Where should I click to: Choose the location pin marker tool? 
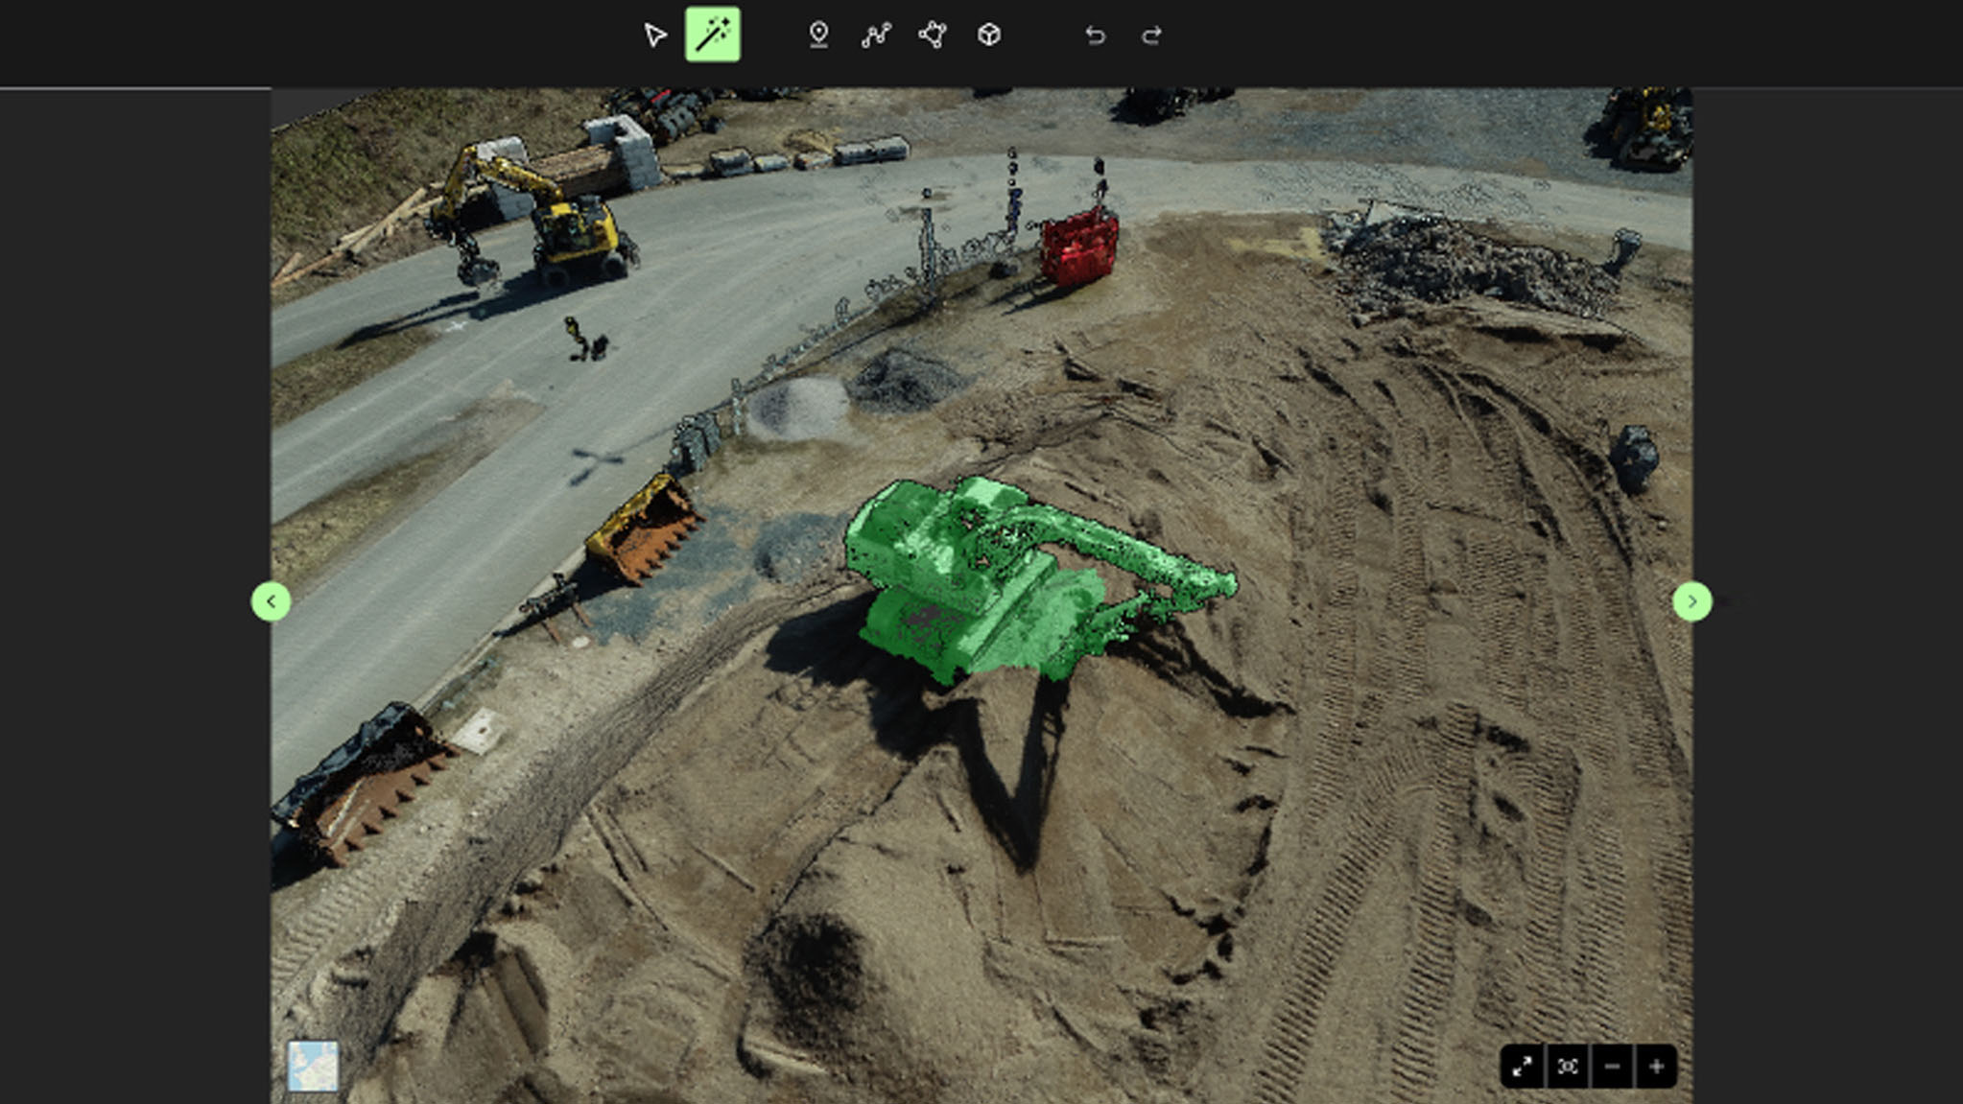pyautogui.click(x=818, y=35)
